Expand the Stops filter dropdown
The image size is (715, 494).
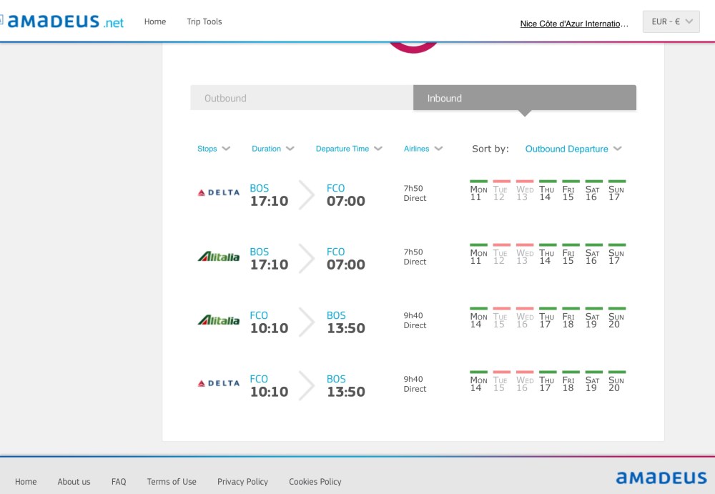tap(214, 149)
